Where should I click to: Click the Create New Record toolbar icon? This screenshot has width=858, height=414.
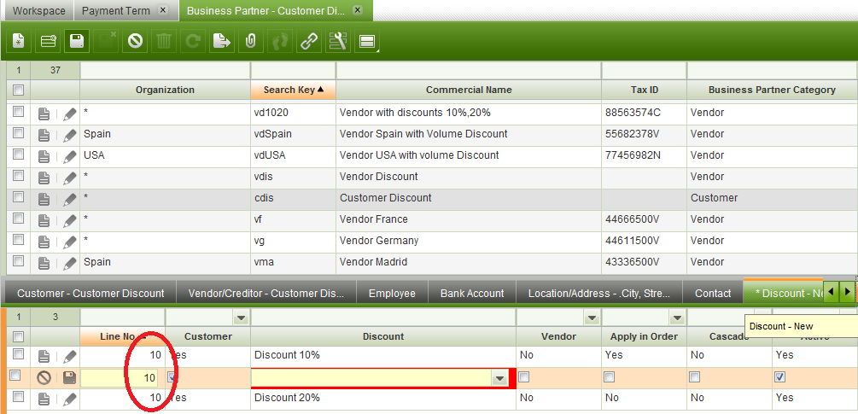point(18,41)
